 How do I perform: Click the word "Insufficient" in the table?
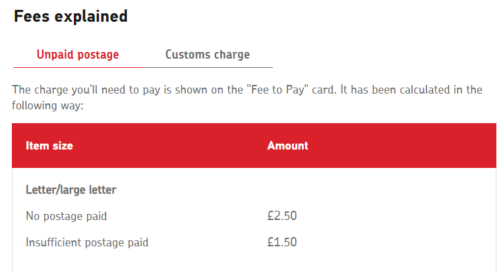[x=54, y=242]
